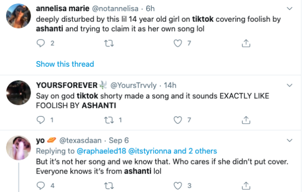Open the @itstyrionna mention link
Screen dimensions: 303x192
click(x=150, y=151)
